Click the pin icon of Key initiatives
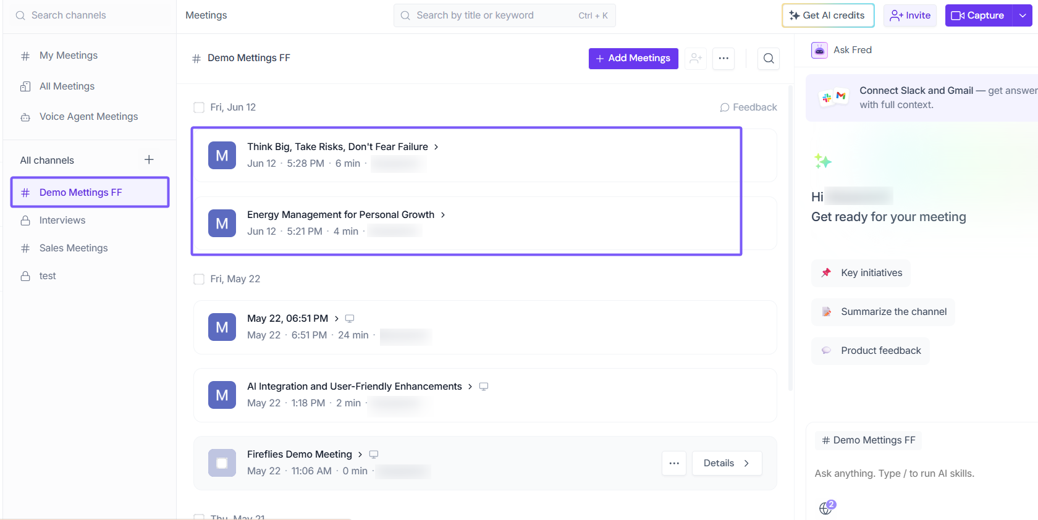The width and height of the screenshot is (1038, 520). (x=826, y=273)
